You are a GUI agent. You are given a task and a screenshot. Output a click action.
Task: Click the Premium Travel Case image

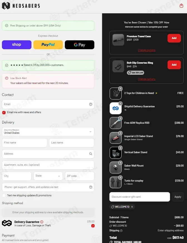pyautogui.click(x=118, y=40)
